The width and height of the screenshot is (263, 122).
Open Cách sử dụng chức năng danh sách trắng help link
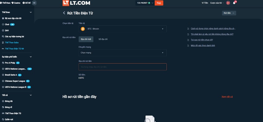click(213, 28)
